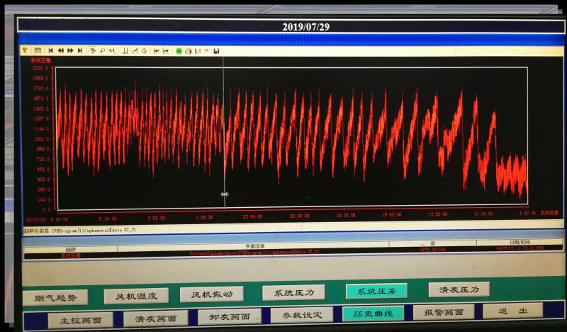The image size is (567, 332).
Task: Go to the 主控画面 screen
Action: point(80,320)
